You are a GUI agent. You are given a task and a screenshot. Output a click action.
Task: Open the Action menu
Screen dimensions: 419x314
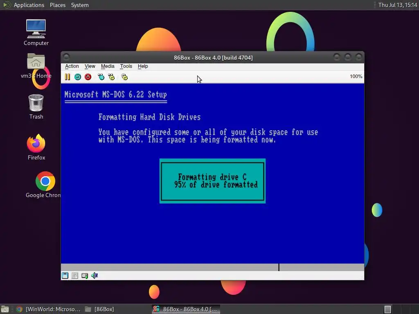click(x=72, y=66)
